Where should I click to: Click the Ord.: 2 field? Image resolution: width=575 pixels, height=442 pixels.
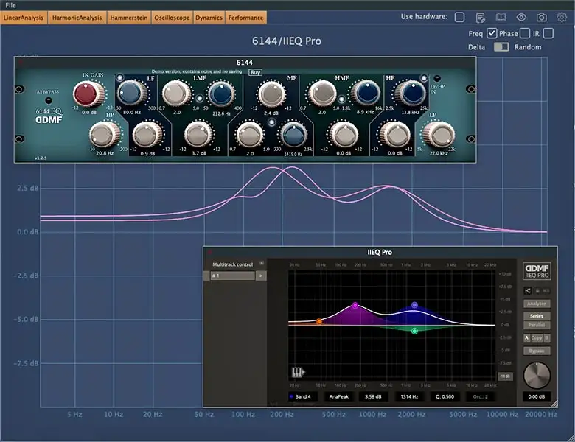(x=480, y=396)
